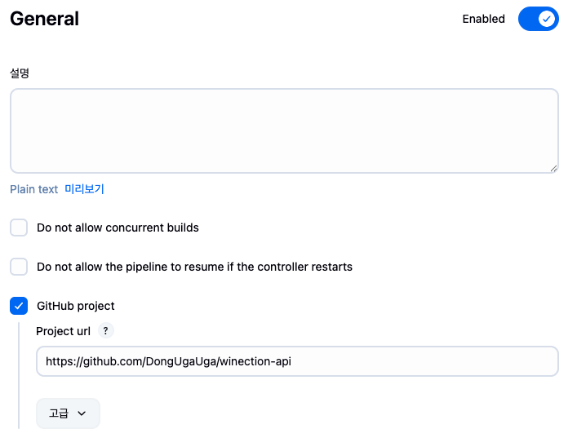The image size is (568, 442).
Task: Click the controller restarts option label text
Action: [x=194, y=267]
